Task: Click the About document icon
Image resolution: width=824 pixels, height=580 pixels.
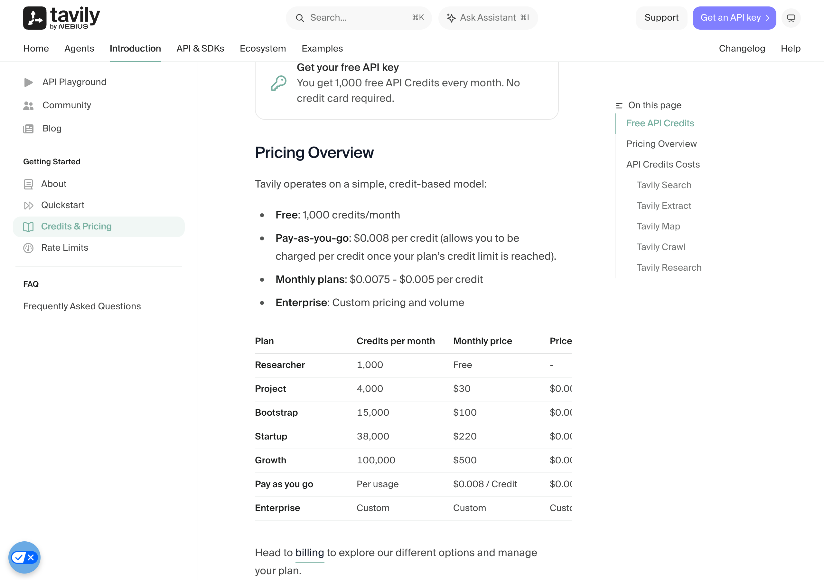Action: pyautogui.click(x=28, y=184)
